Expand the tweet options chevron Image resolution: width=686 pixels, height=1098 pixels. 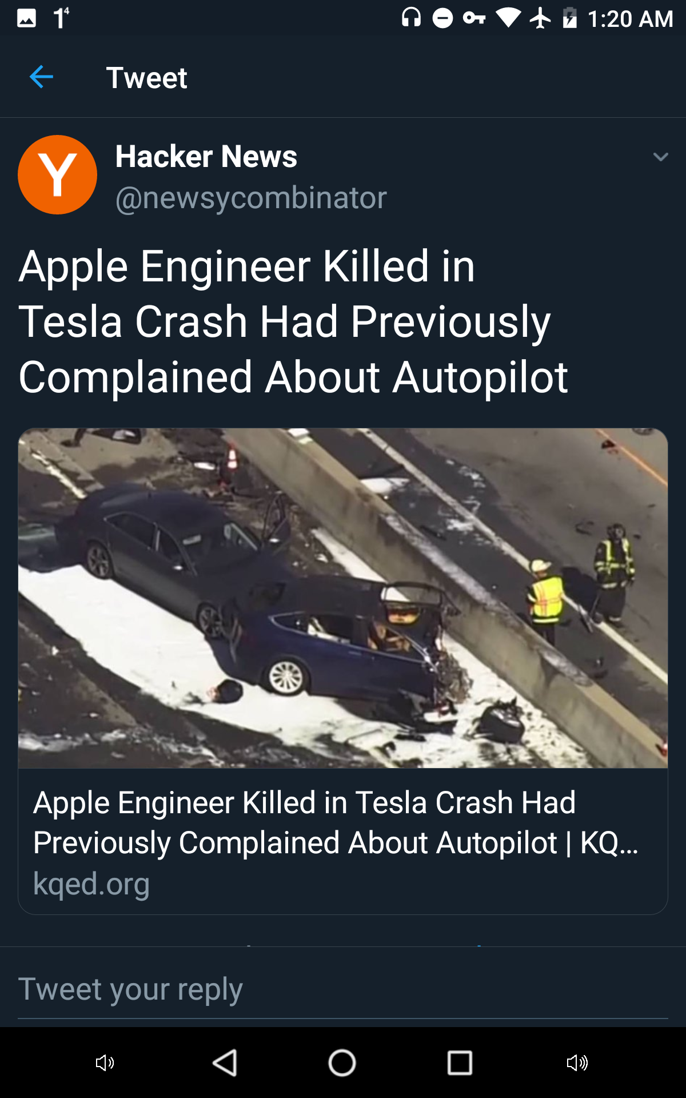pyautogui.click(x=660, y=157)
